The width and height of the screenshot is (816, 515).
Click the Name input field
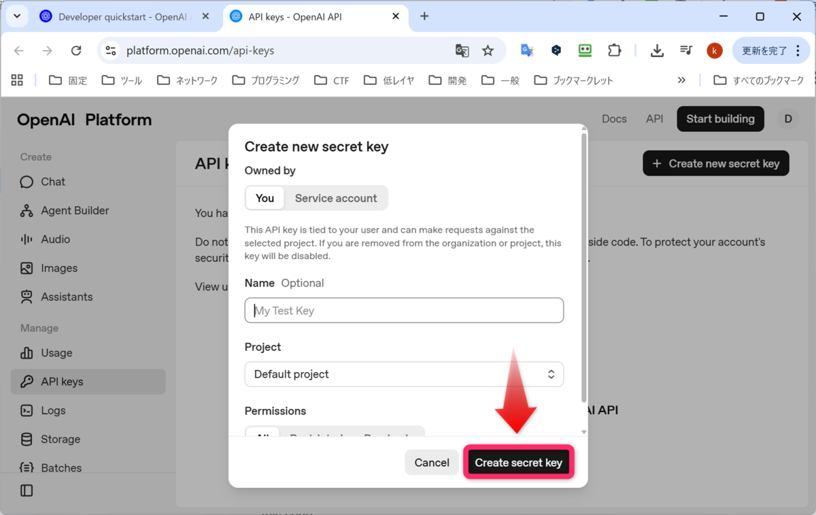(x=404, y=310)
